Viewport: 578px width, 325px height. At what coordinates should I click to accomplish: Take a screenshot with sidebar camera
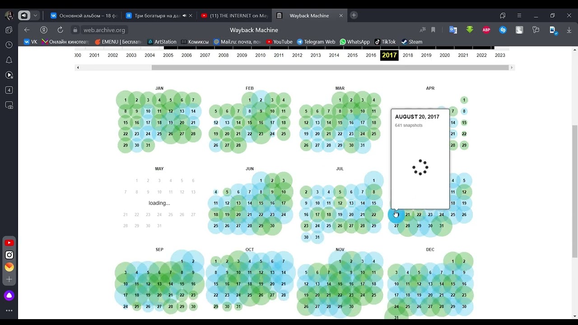[x=9, y=105]
